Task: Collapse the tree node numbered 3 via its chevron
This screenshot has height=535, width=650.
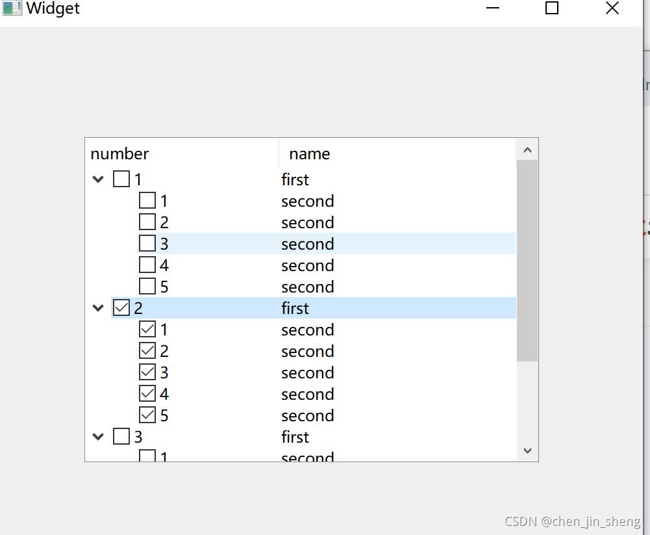Action: (98, 437)
